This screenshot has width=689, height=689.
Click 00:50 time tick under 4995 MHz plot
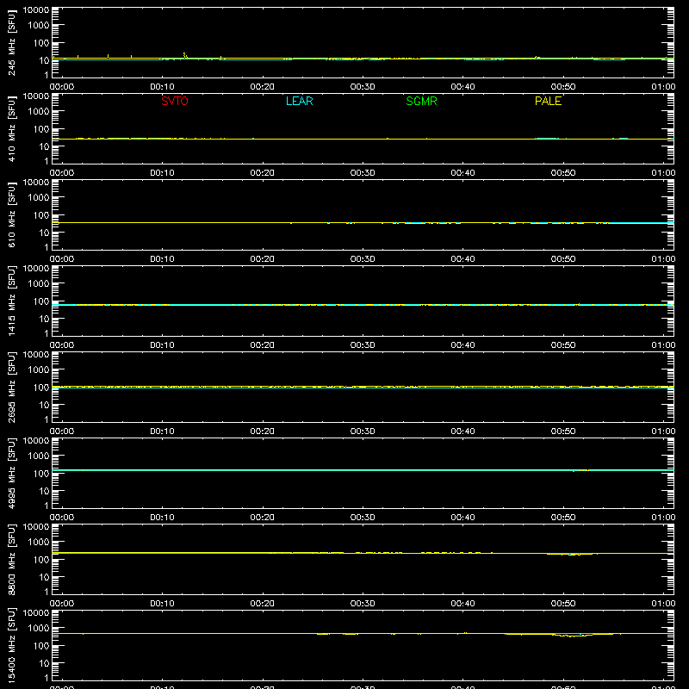563,518
